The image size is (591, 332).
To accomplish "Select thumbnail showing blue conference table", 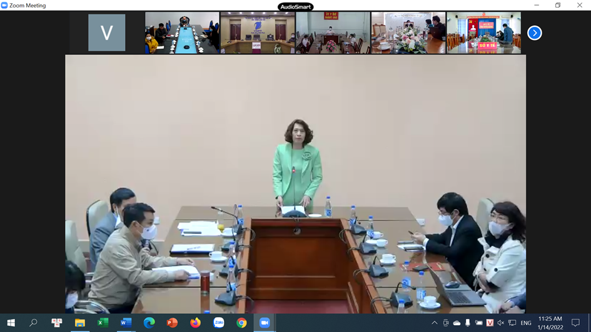I will (182, 32).
